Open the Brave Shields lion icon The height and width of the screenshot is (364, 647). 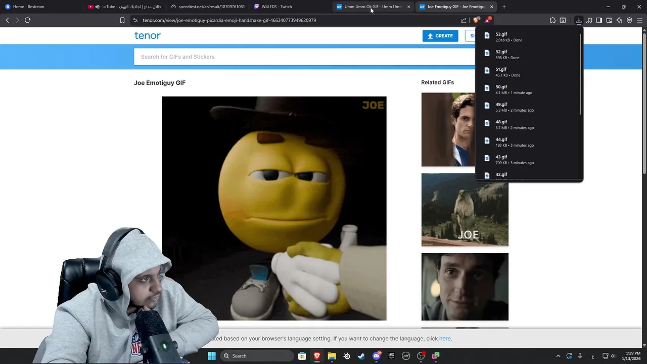click(476, 20)
